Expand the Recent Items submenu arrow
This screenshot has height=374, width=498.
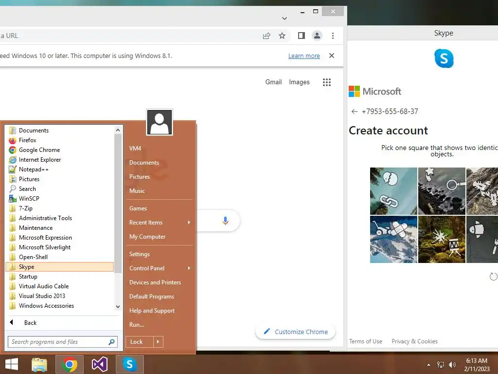click(x=189, y=223)
